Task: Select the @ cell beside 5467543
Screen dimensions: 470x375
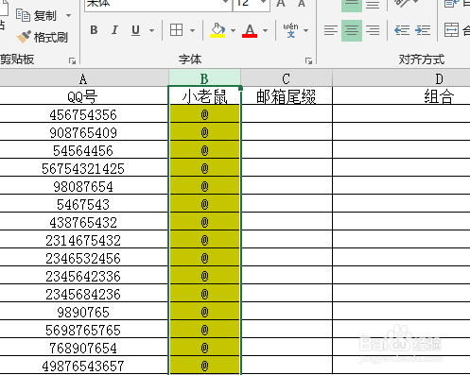Action: (x=204, y=204)
